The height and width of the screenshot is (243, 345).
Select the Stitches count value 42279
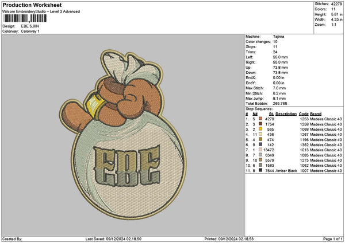tap(338, 5)
